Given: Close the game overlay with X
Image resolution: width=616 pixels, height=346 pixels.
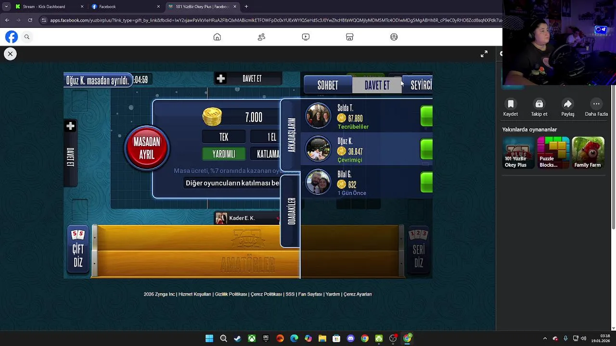Looking at the screenshot, I should click(x=10, y=54).
